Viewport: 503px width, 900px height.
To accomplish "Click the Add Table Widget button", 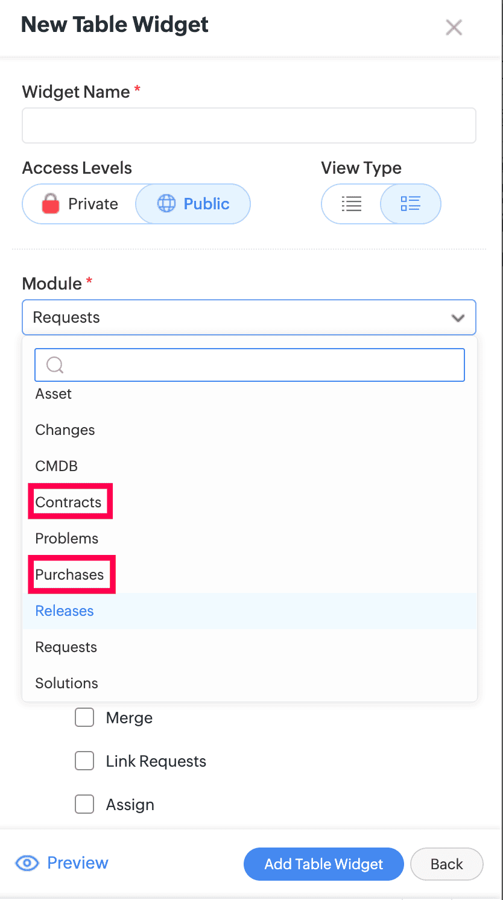I will [x=323, y=864].
